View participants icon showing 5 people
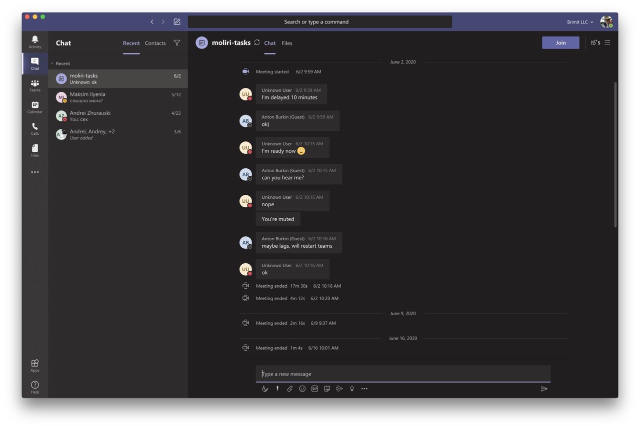 pos(595,43)
